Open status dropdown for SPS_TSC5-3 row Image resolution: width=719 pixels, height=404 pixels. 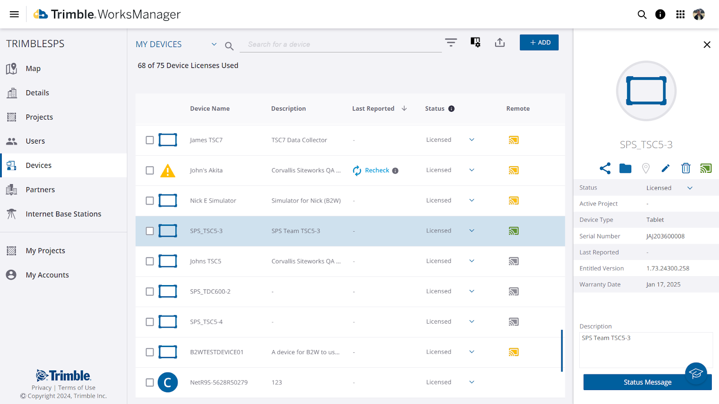tap(472, 231)
